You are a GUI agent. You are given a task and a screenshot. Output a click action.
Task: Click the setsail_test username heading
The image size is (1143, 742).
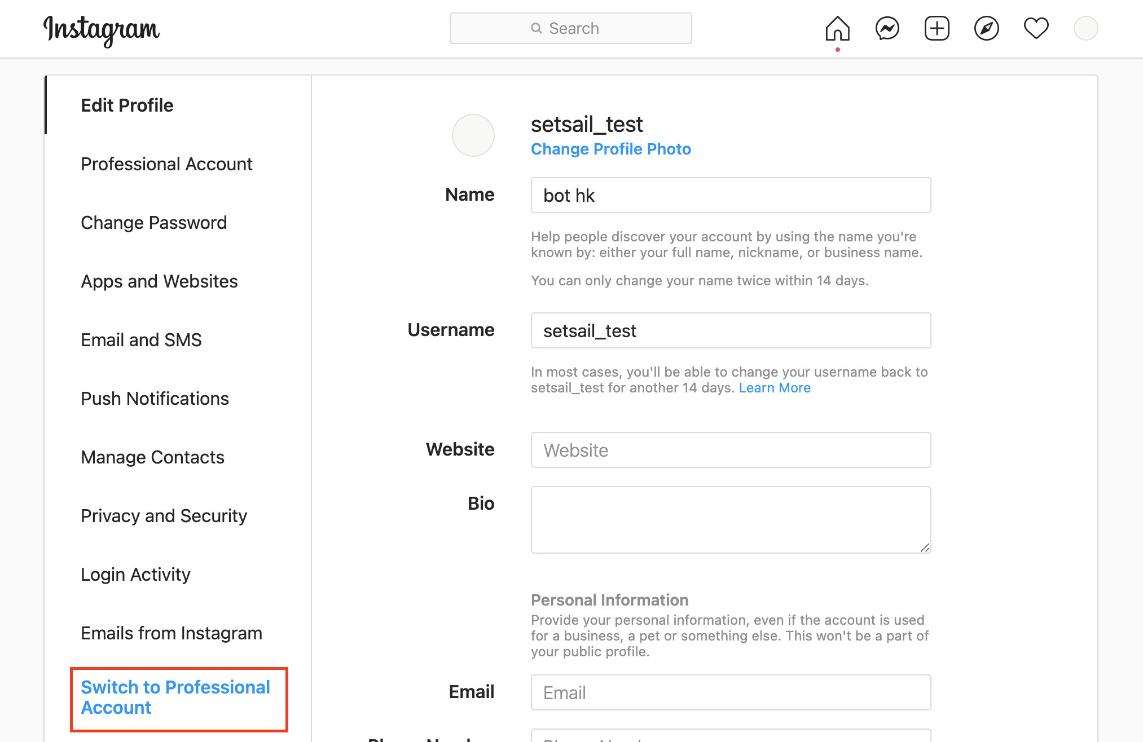click(587, 124)
